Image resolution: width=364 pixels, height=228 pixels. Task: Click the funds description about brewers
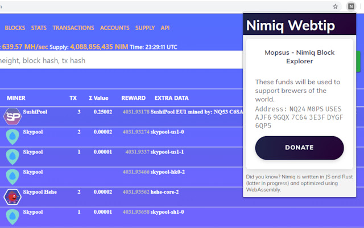pos(297,91)
